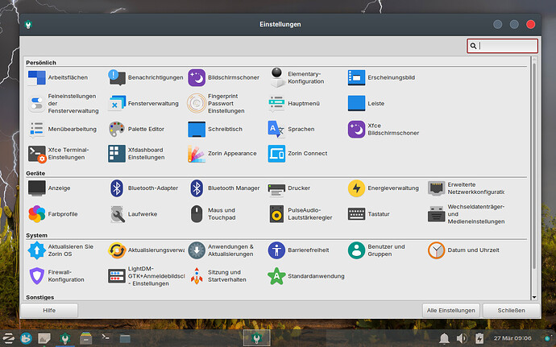Open Fensterverwaltung settings
Screen dimensions: 556x347
143,104
